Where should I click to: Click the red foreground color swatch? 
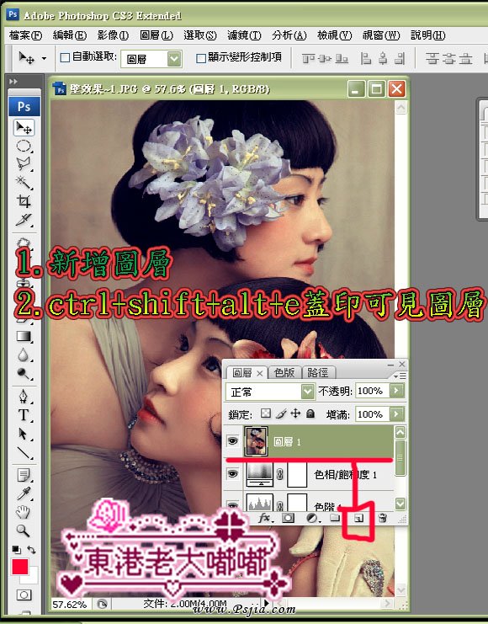[20, 567]
